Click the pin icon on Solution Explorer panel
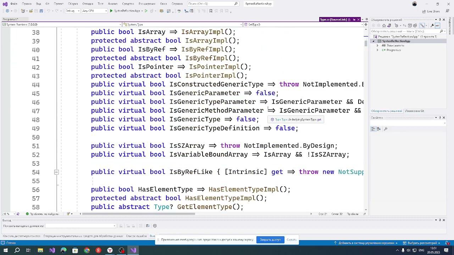 [439, 19]
